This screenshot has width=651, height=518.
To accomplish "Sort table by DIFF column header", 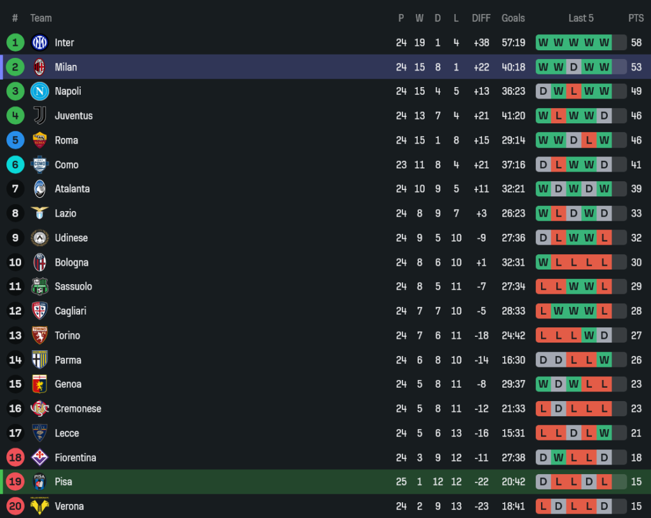I will tap(481, 18).
